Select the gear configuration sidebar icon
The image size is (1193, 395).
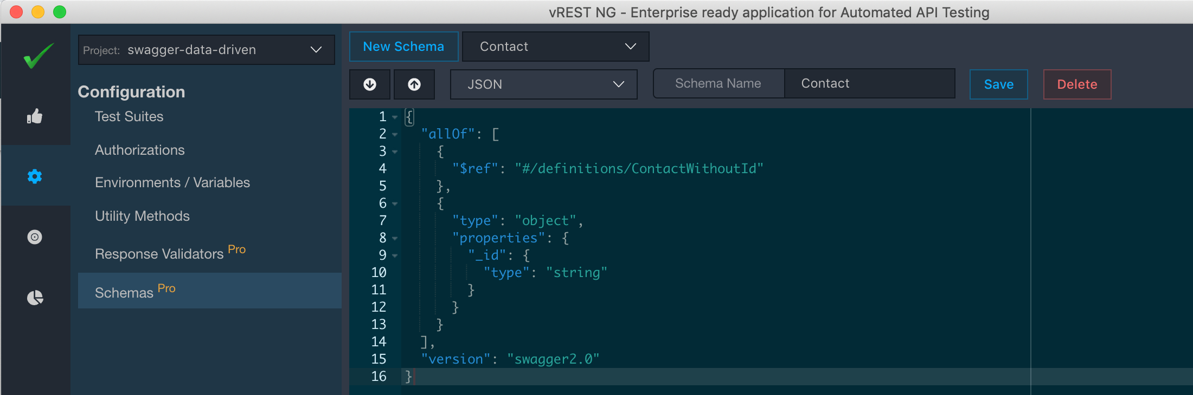click(x=35, y=176)
